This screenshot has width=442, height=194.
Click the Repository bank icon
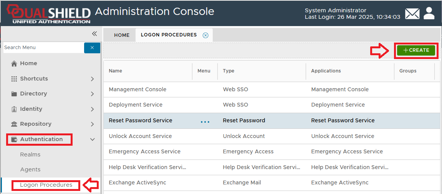[x=14, y=124]
